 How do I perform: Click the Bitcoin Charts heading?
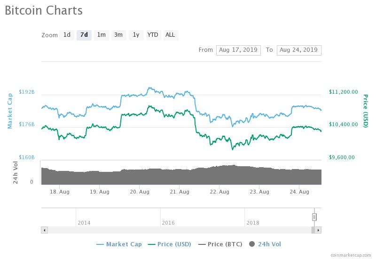point(44,10)
